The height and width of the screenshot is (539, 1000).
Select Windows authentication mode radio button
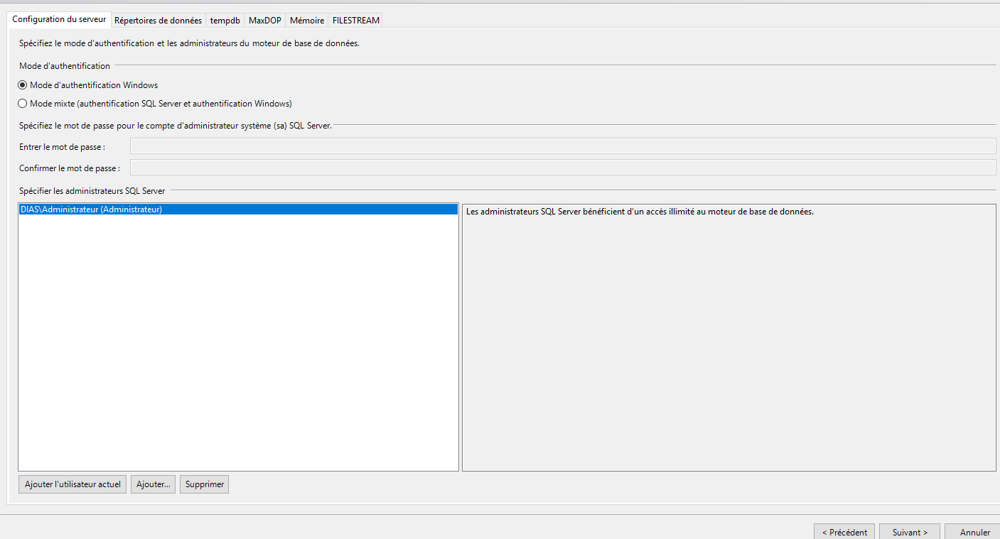23,85
